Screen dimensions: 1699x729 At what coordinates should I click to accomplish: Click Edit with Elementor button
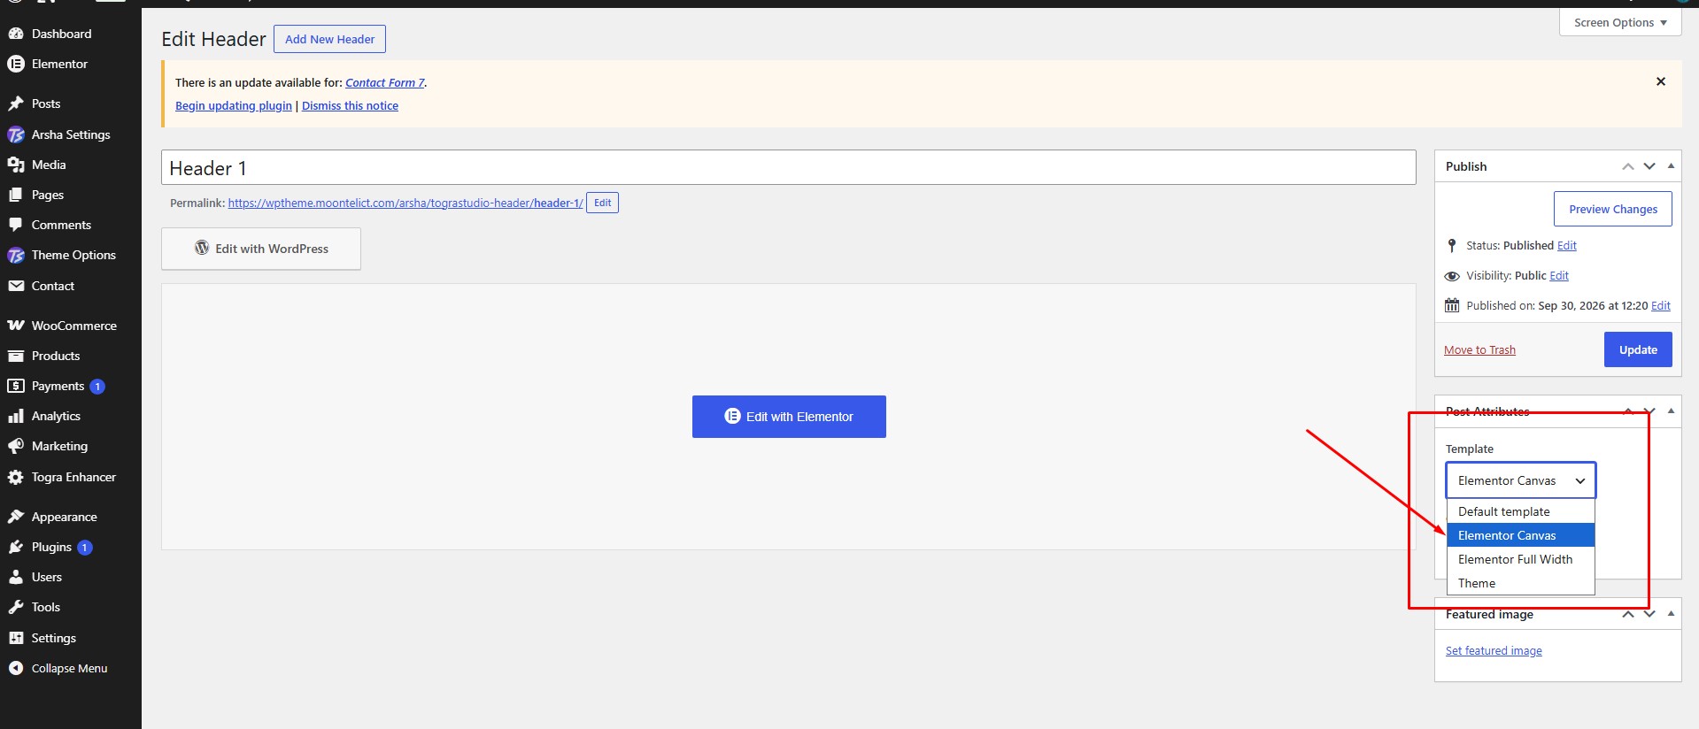(789, 417)
